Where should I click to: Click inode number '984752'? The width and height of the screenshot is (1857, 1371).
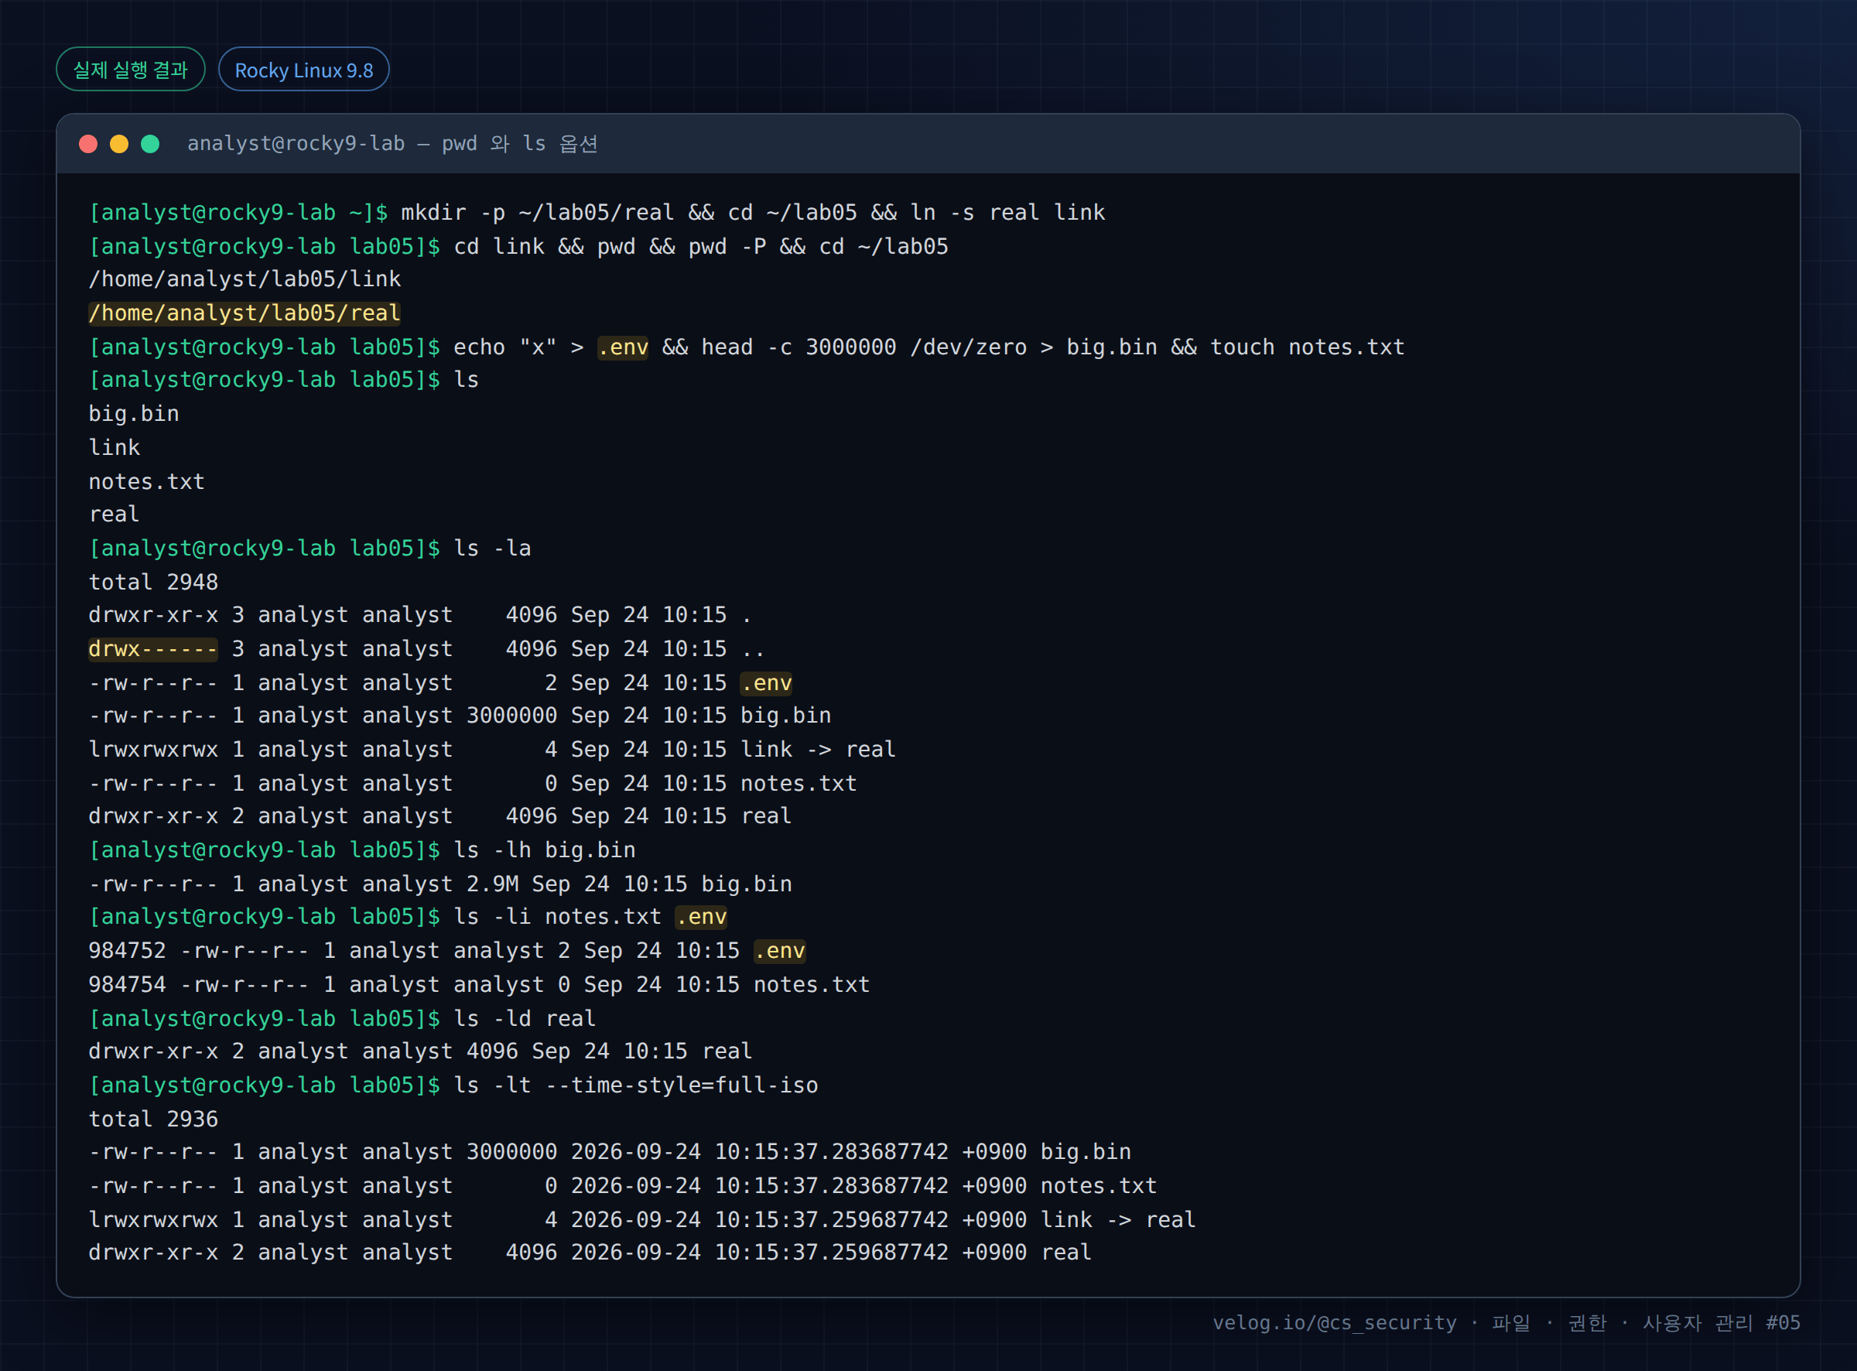coord(127,950)
